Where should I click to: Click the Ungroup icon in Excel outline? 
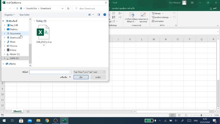(153, 17)
